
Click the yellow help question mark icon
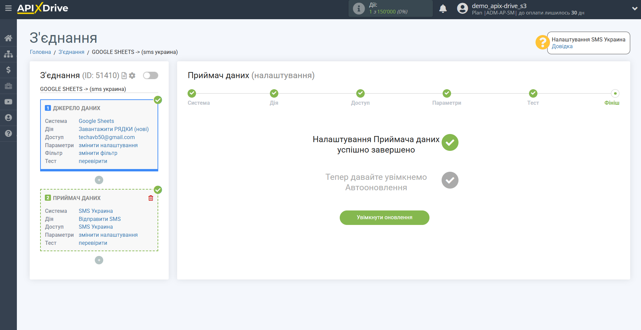coord(542,42)
